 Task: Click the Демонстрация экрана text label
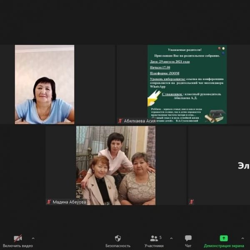(224, 246)
